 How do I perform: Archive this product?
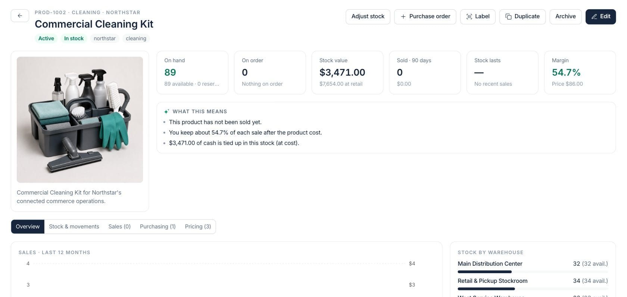click(565, 17)
